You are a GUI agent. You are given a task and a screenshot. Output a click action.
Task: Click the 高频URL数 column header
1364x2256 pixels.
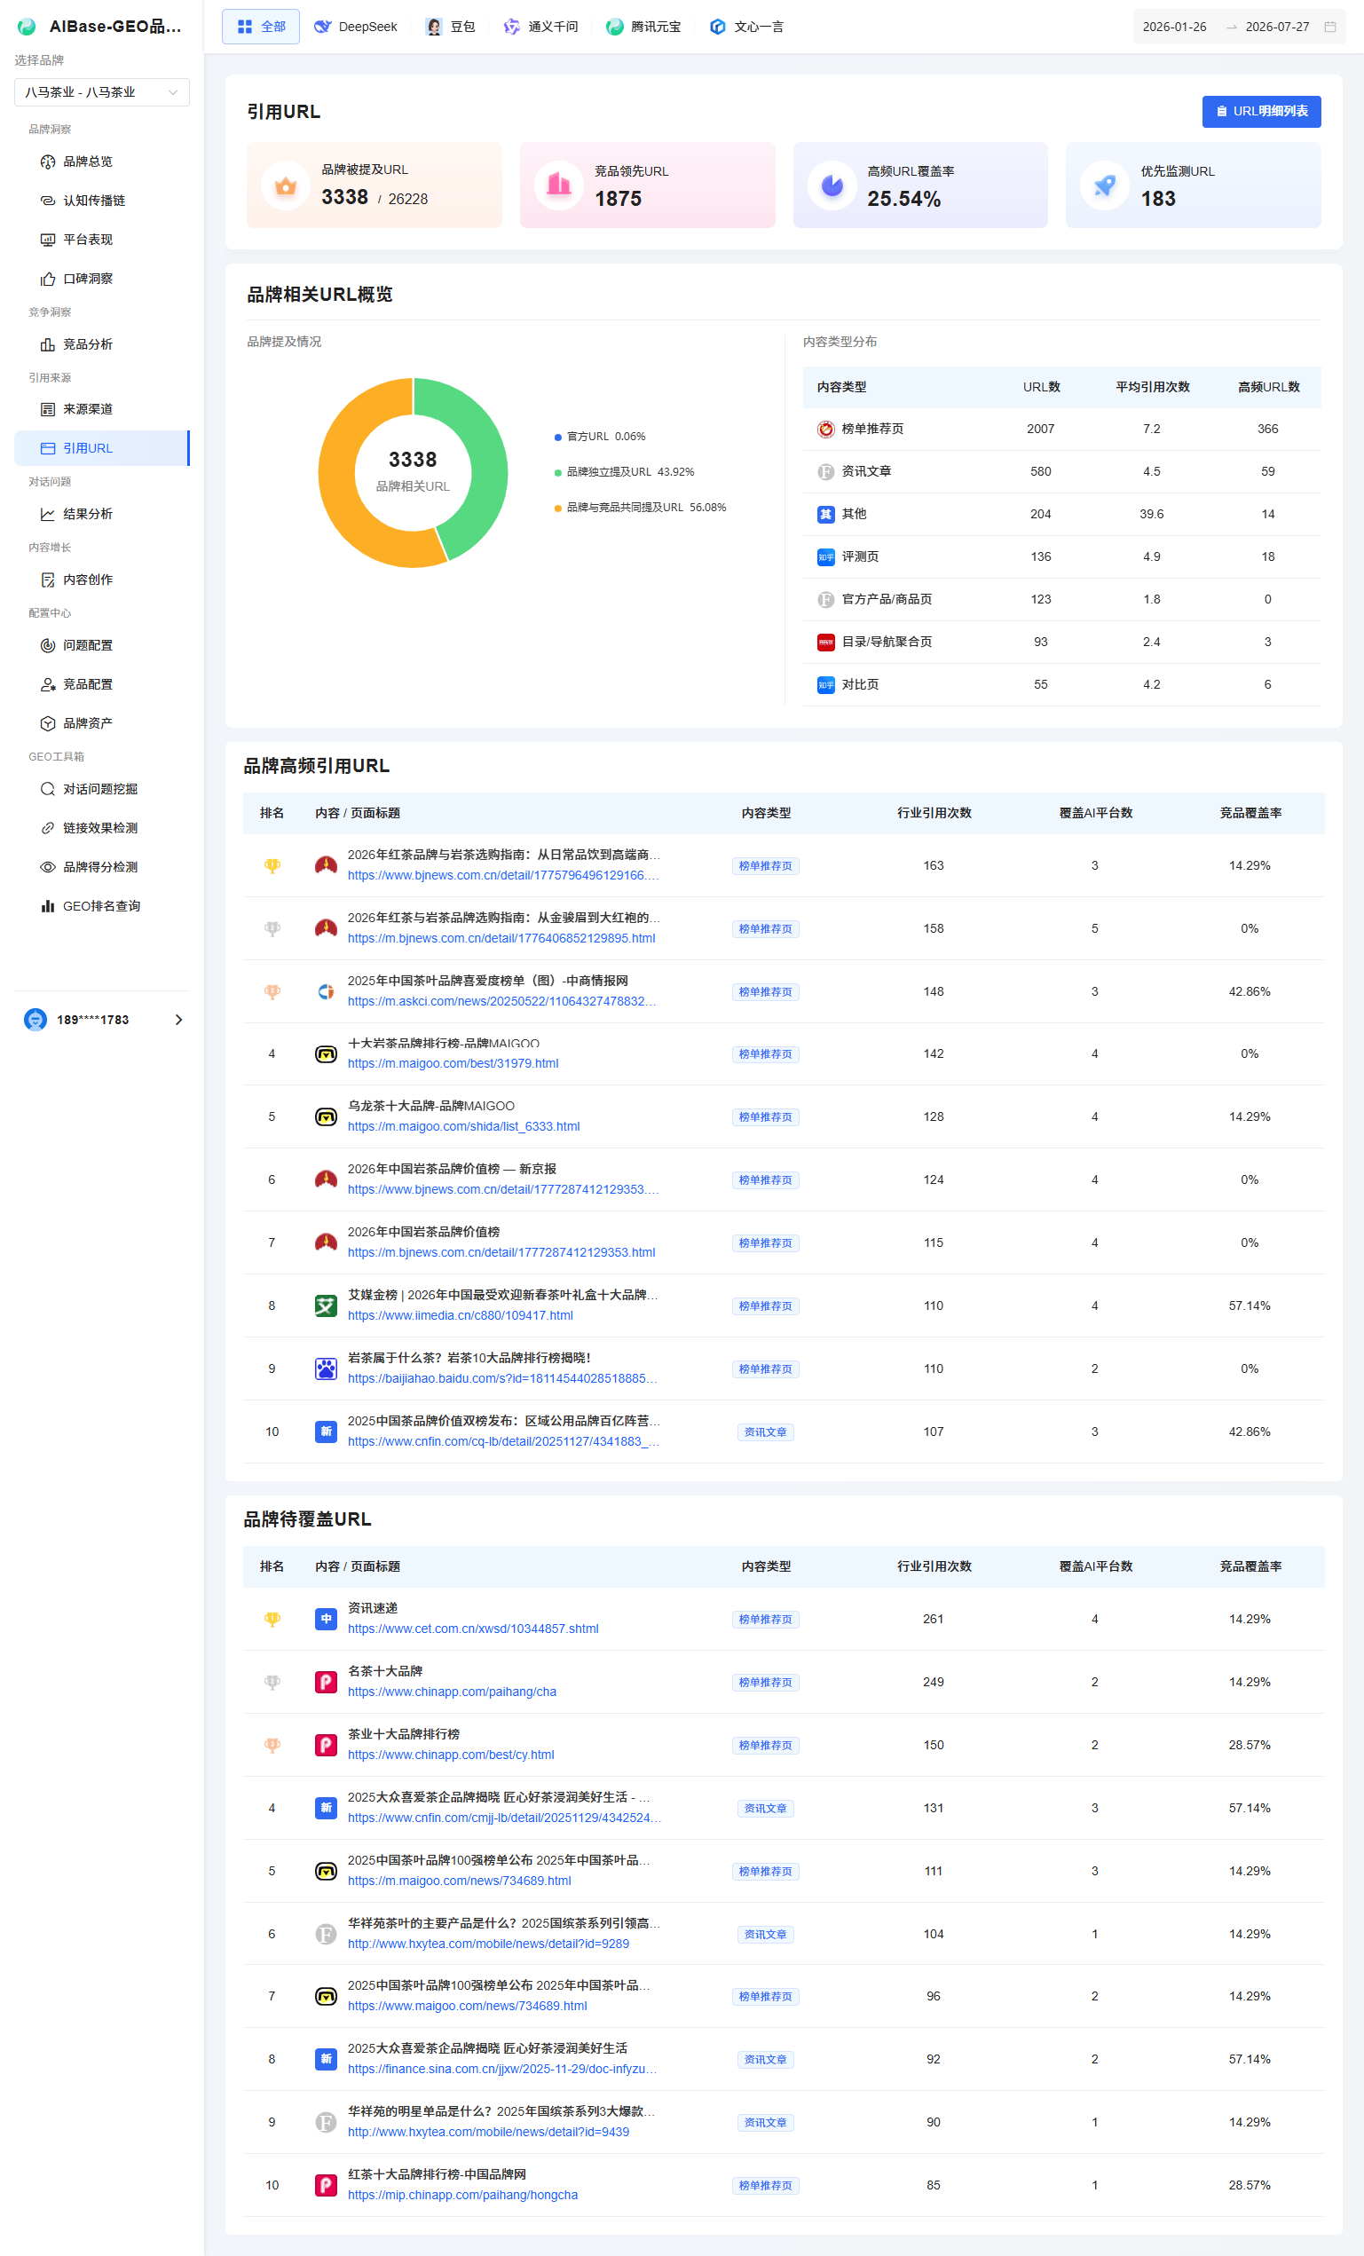click(x=1268, y=387)
